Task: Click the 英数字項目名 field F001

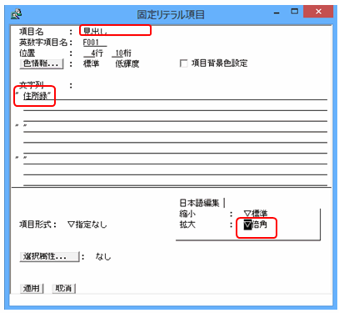Action: [95, 43]
